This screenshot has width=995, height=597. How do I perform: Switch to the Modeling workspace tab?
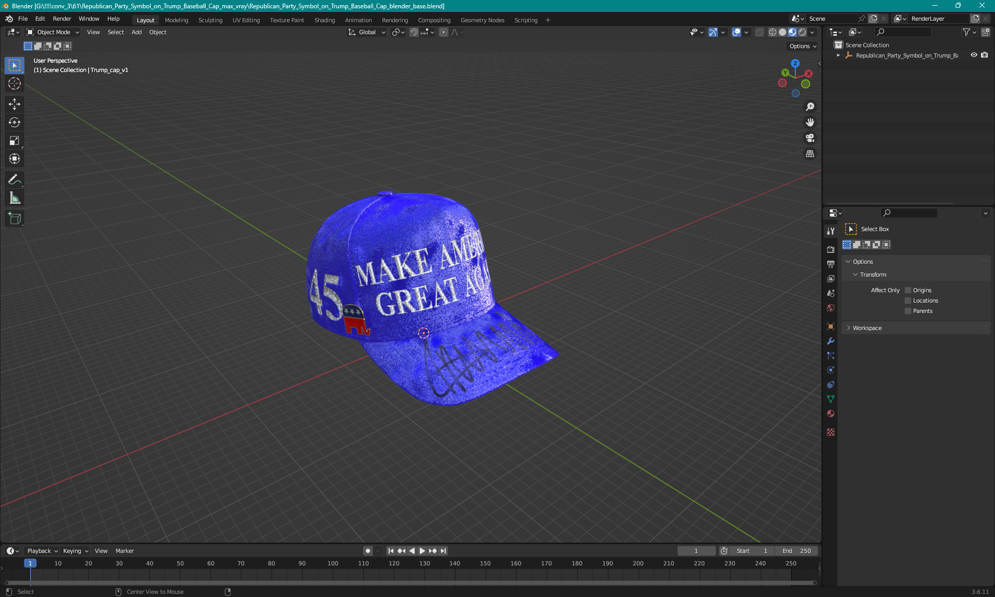(x=176, y=20)
